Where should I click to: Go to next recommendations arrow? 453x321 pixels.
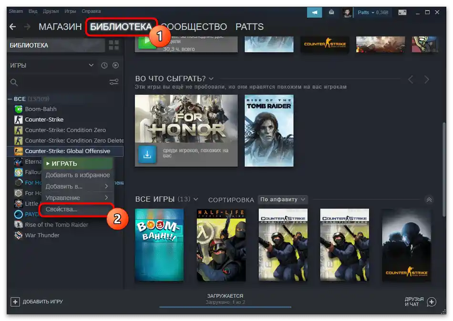tap(426, 80)
